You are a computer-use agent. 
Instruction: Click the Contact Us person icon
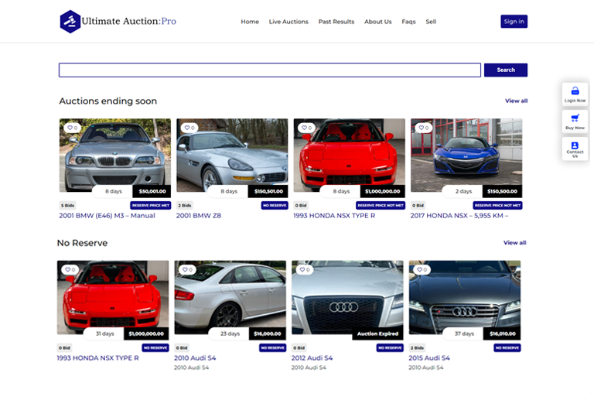pos(575,145)
